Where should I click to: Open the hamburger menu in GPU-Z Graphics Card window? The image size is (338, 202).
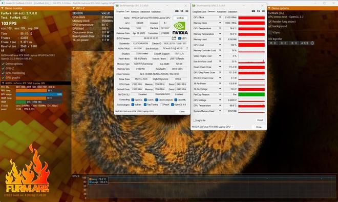pyautogui.click(x=187, y=11)
